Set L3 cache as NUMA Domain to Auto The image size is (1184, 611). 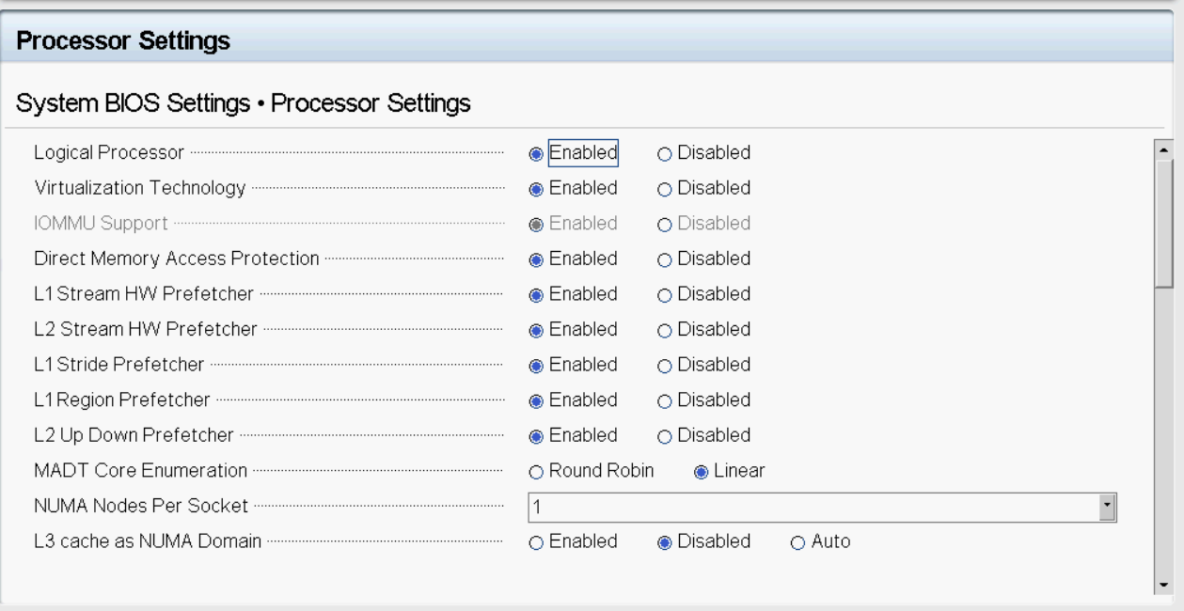[x=798, y=542]
